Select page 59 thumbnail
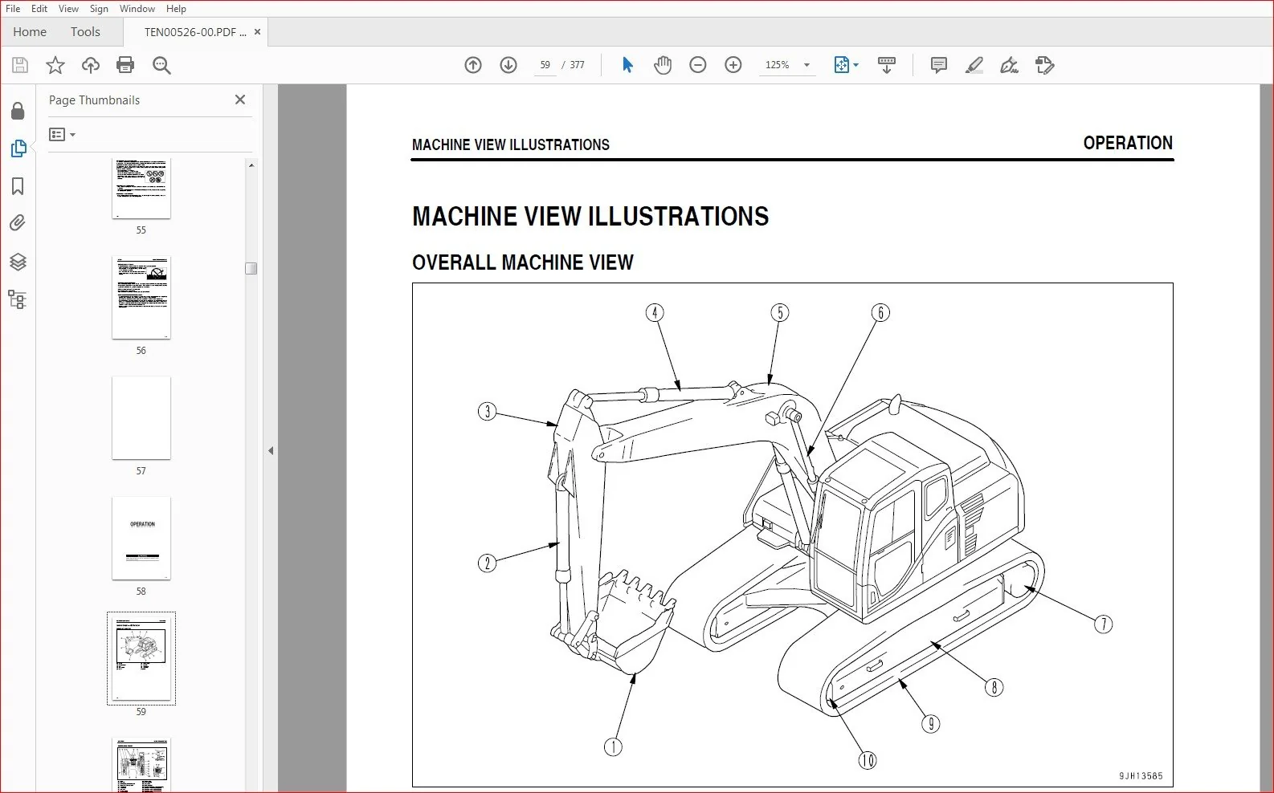The image size is (1274, 793). coord(141,659)
